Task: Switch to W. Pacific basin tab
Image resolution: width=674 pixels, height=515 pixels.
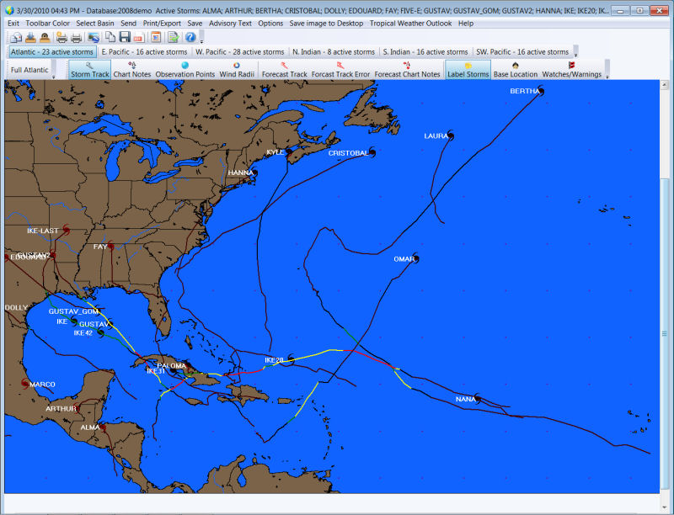Action: [x=239, y=51]
